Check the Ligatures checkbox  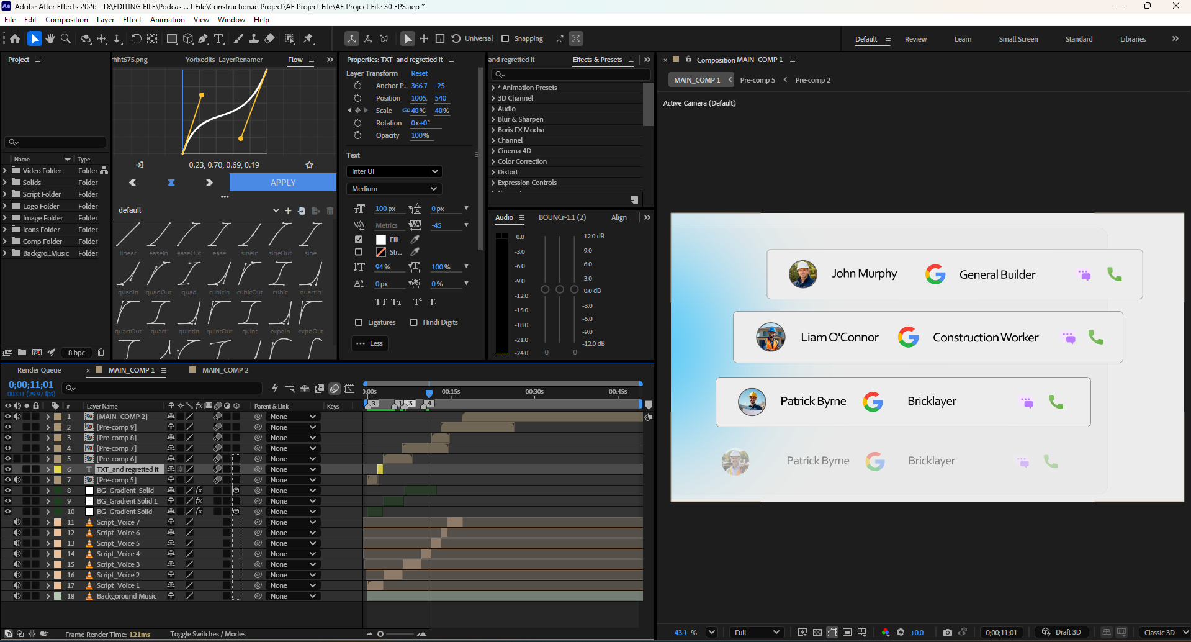359,322
